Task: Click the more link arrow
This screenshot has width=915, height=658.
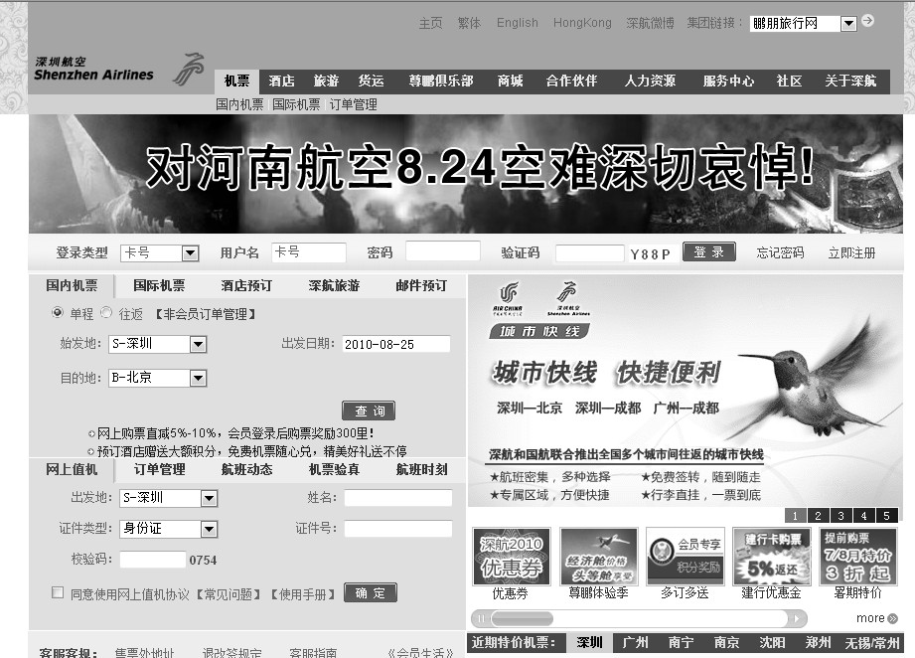Action: click(x=892, y=618)
